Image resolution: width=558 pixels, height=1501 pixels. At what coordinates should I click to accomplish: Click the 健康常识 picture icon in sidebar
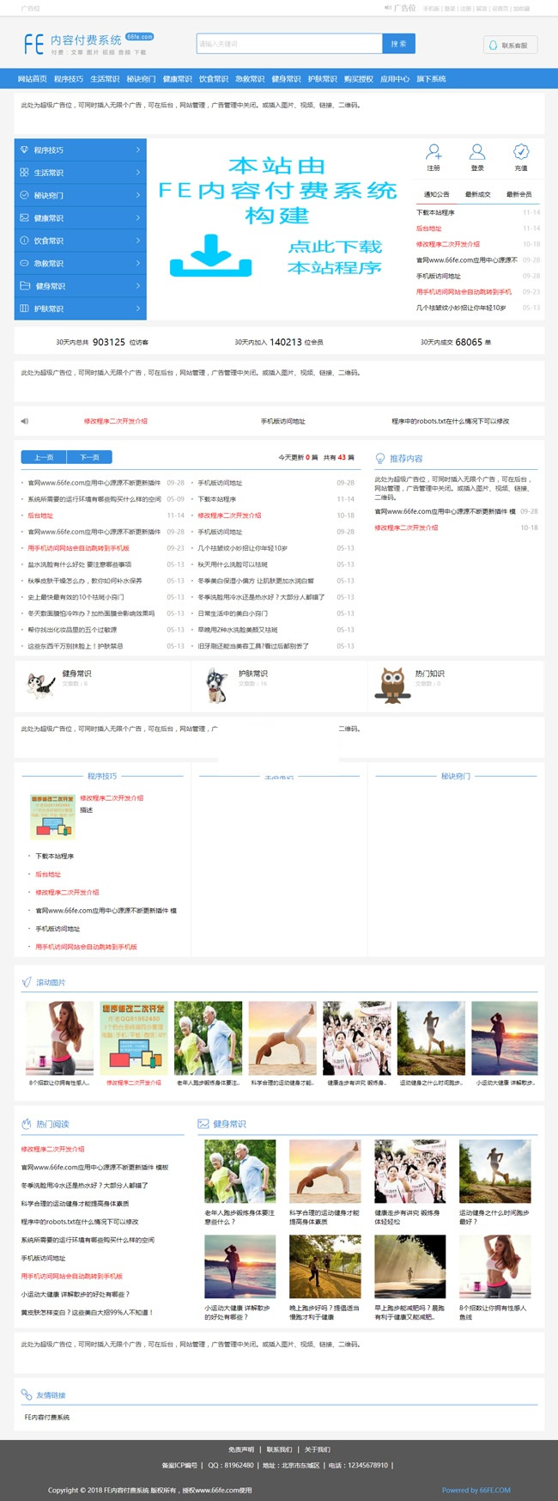(24, 217)
